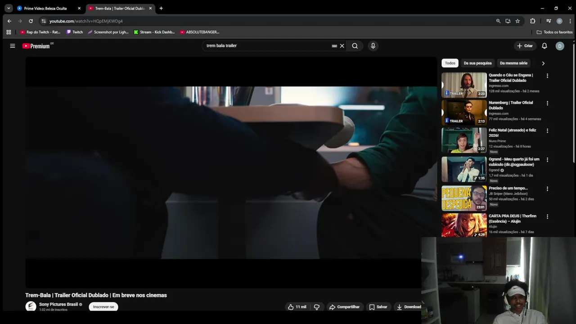This screenshot has height=324, width=576.
Task: Open options for Nuremberg trailer
Action: point(547,103)
